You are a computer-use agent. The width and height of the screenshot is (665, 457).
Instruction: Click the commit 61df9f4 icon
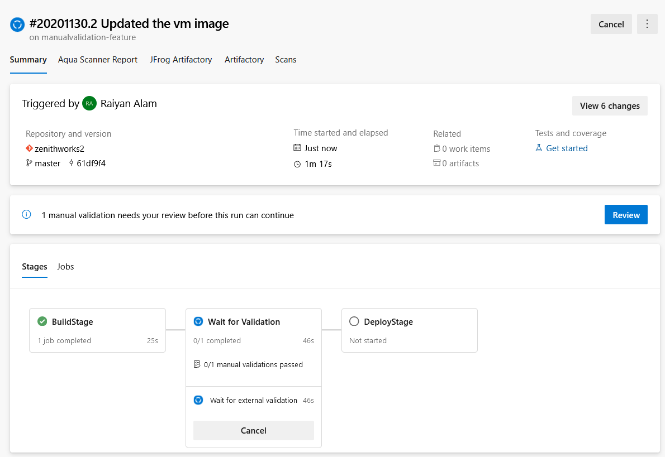[72, 163]
